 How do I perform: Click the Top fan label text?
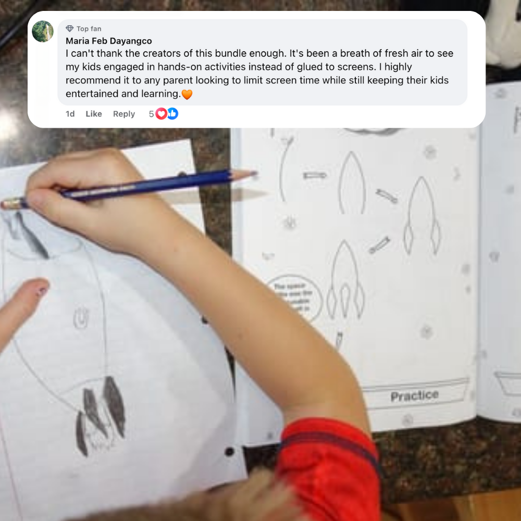(x=89, y=29)
